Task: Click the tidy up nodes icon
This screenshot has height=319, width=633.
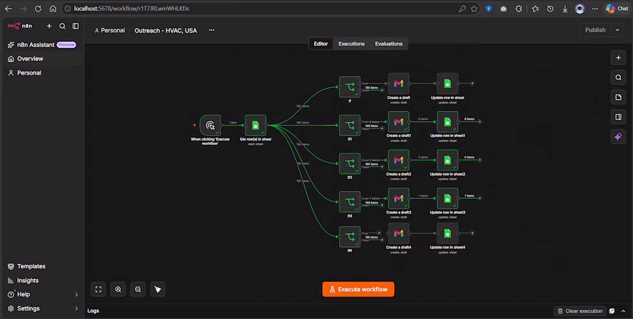Action: coord(158,289)
